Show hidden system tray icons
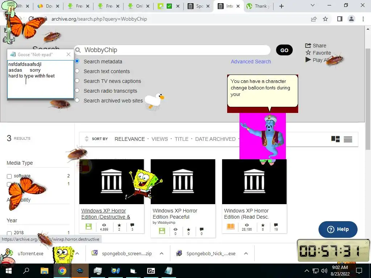The width and height of the screenshot is (371, 278). [x=307, y=271]
